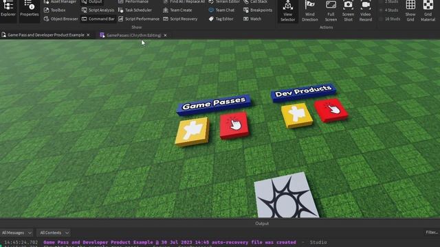Open the Explorer panel

point(8,9)
